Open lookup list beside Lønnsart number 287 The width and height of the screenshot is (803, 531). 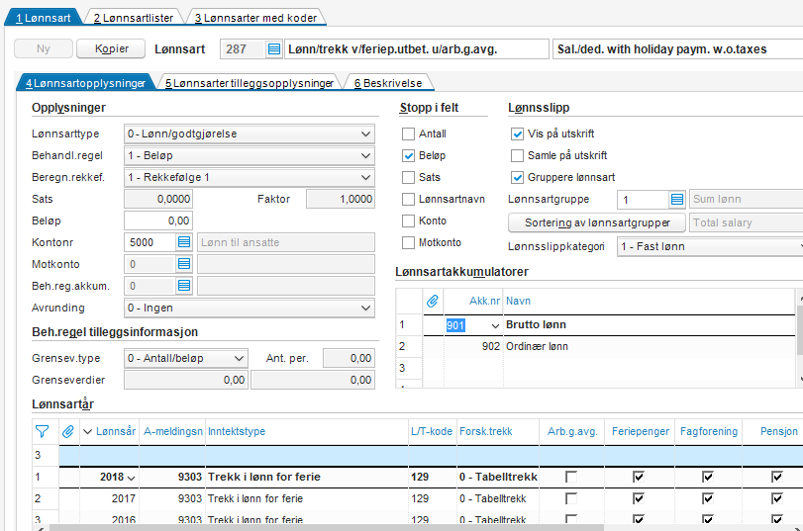[274, 49]
